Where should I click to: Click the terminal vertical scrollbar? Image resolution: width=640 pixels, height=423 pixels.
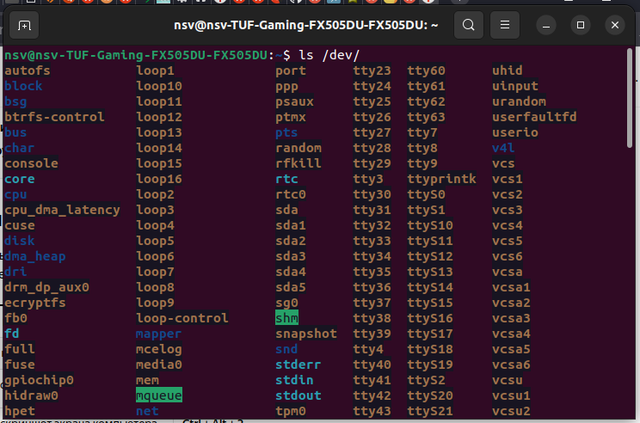point(630,98)
